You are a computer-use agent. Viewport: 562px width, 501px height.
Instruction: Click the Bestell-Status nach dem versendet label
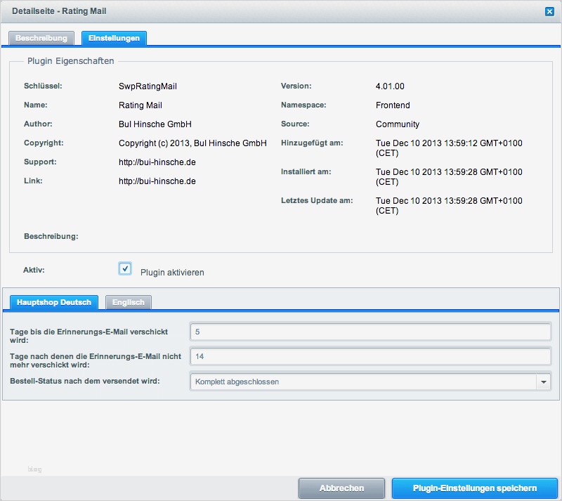(84, 381)
